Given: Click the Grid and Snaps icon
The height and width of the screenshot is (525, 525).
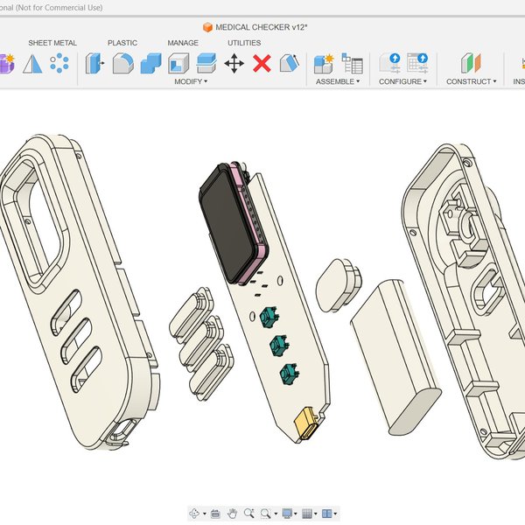Looking at the screenshot, I should pos(307,514).
